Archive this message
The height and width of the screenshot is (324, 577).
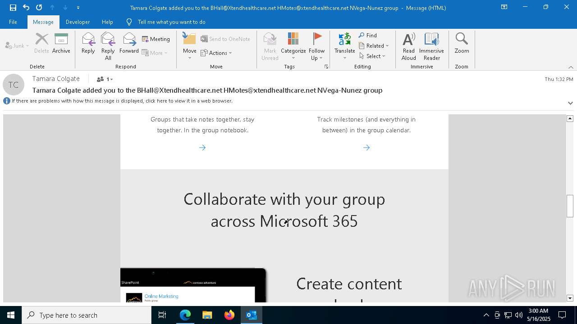tap(61, 43)
